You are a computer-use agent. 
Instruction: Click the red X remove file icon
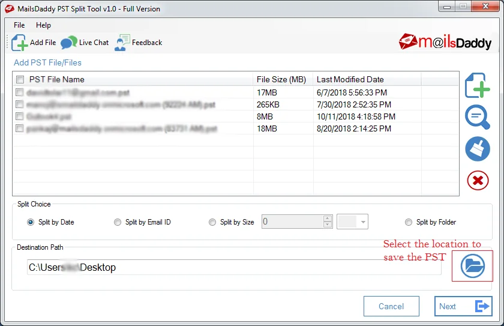(478, 180)
